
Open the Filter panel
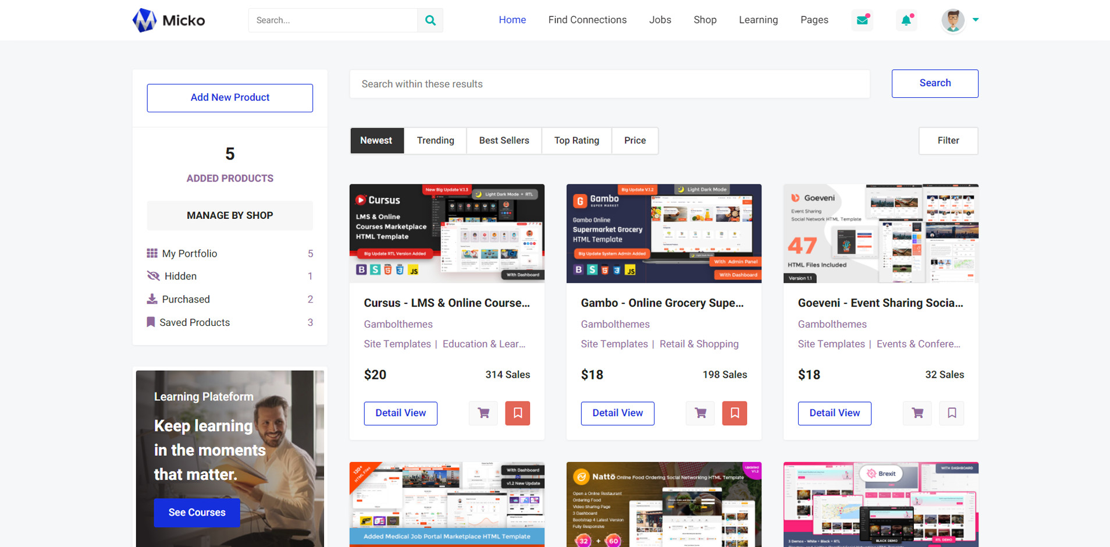click(x=948, y=141)
